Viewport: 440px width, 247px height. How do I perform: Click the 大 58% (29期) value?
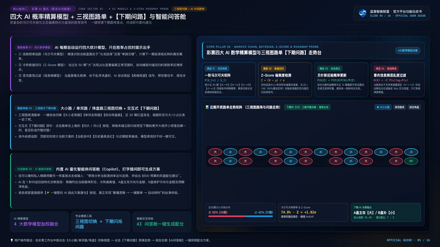click(218, 212)
